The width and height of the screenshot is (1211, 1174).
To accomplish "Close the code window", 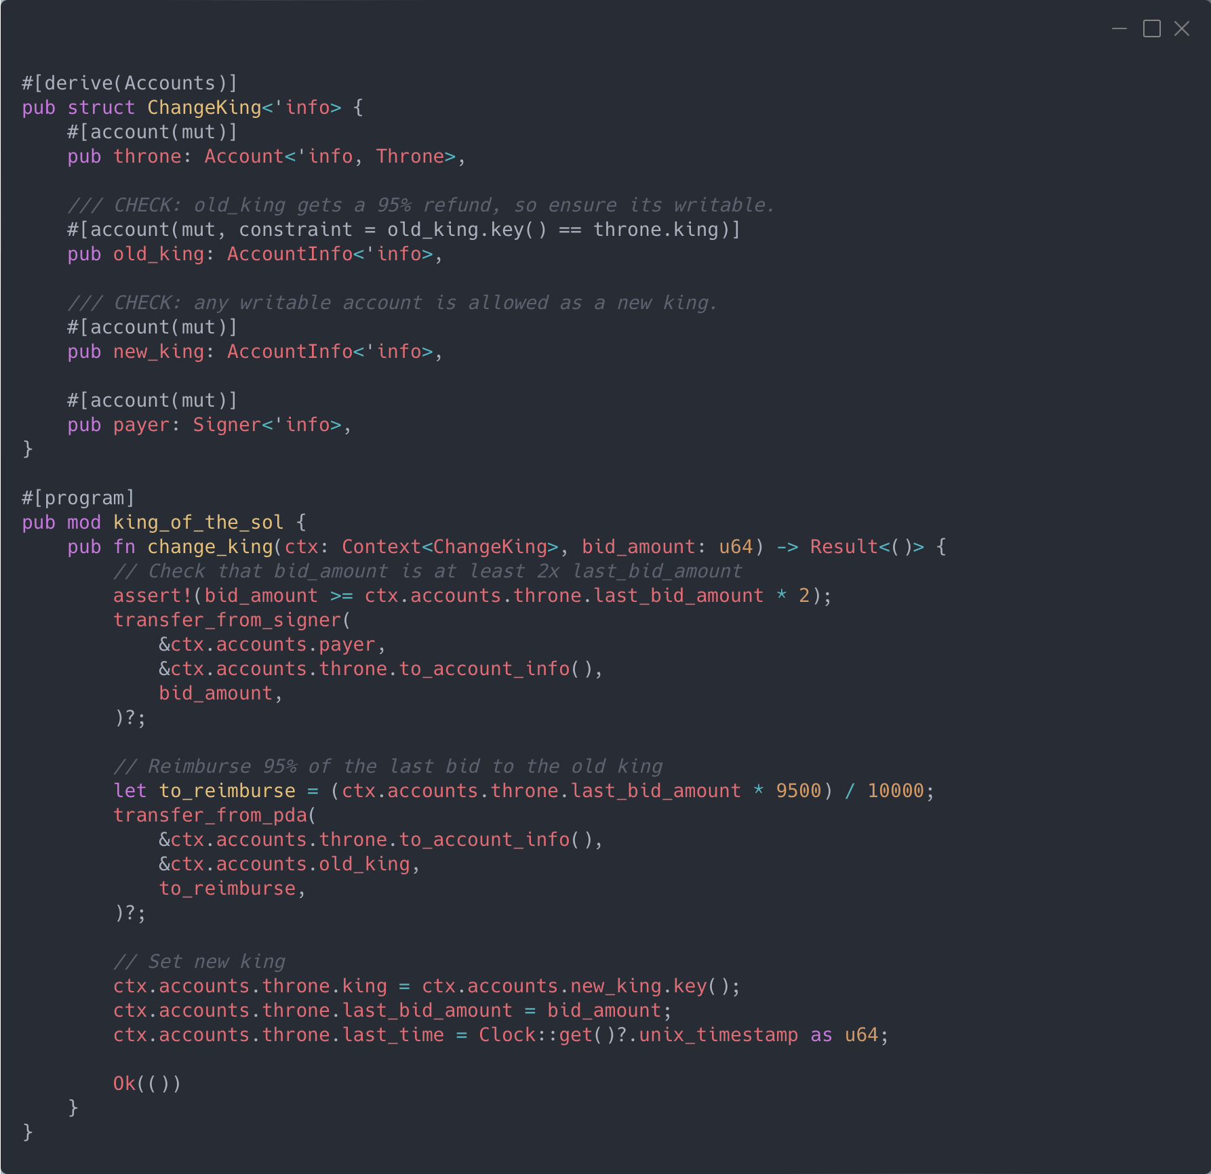I will [1182, 28].
